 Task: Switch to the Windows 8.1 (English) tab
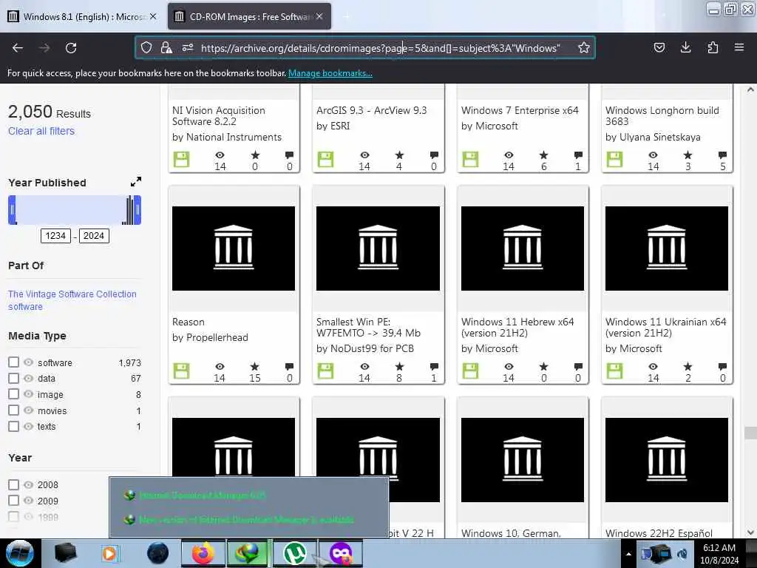point(82,16)
